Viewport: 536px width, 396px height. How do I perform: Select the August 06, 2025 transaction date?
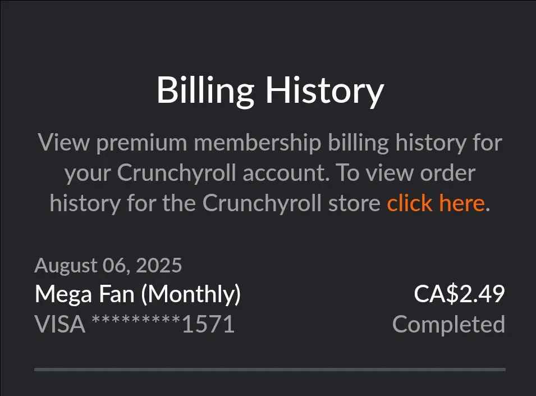108,265
